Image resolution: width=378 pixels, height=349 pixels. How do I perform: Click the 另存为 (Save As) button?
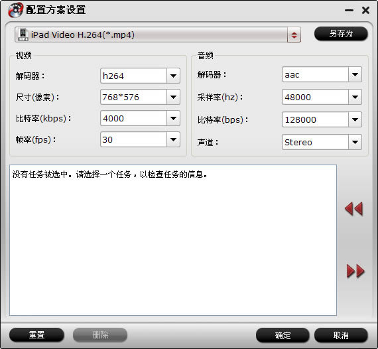coord(341,34)
